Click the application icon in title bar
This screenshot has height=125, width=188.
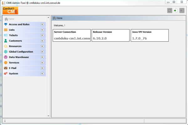[x=3, y=3]
